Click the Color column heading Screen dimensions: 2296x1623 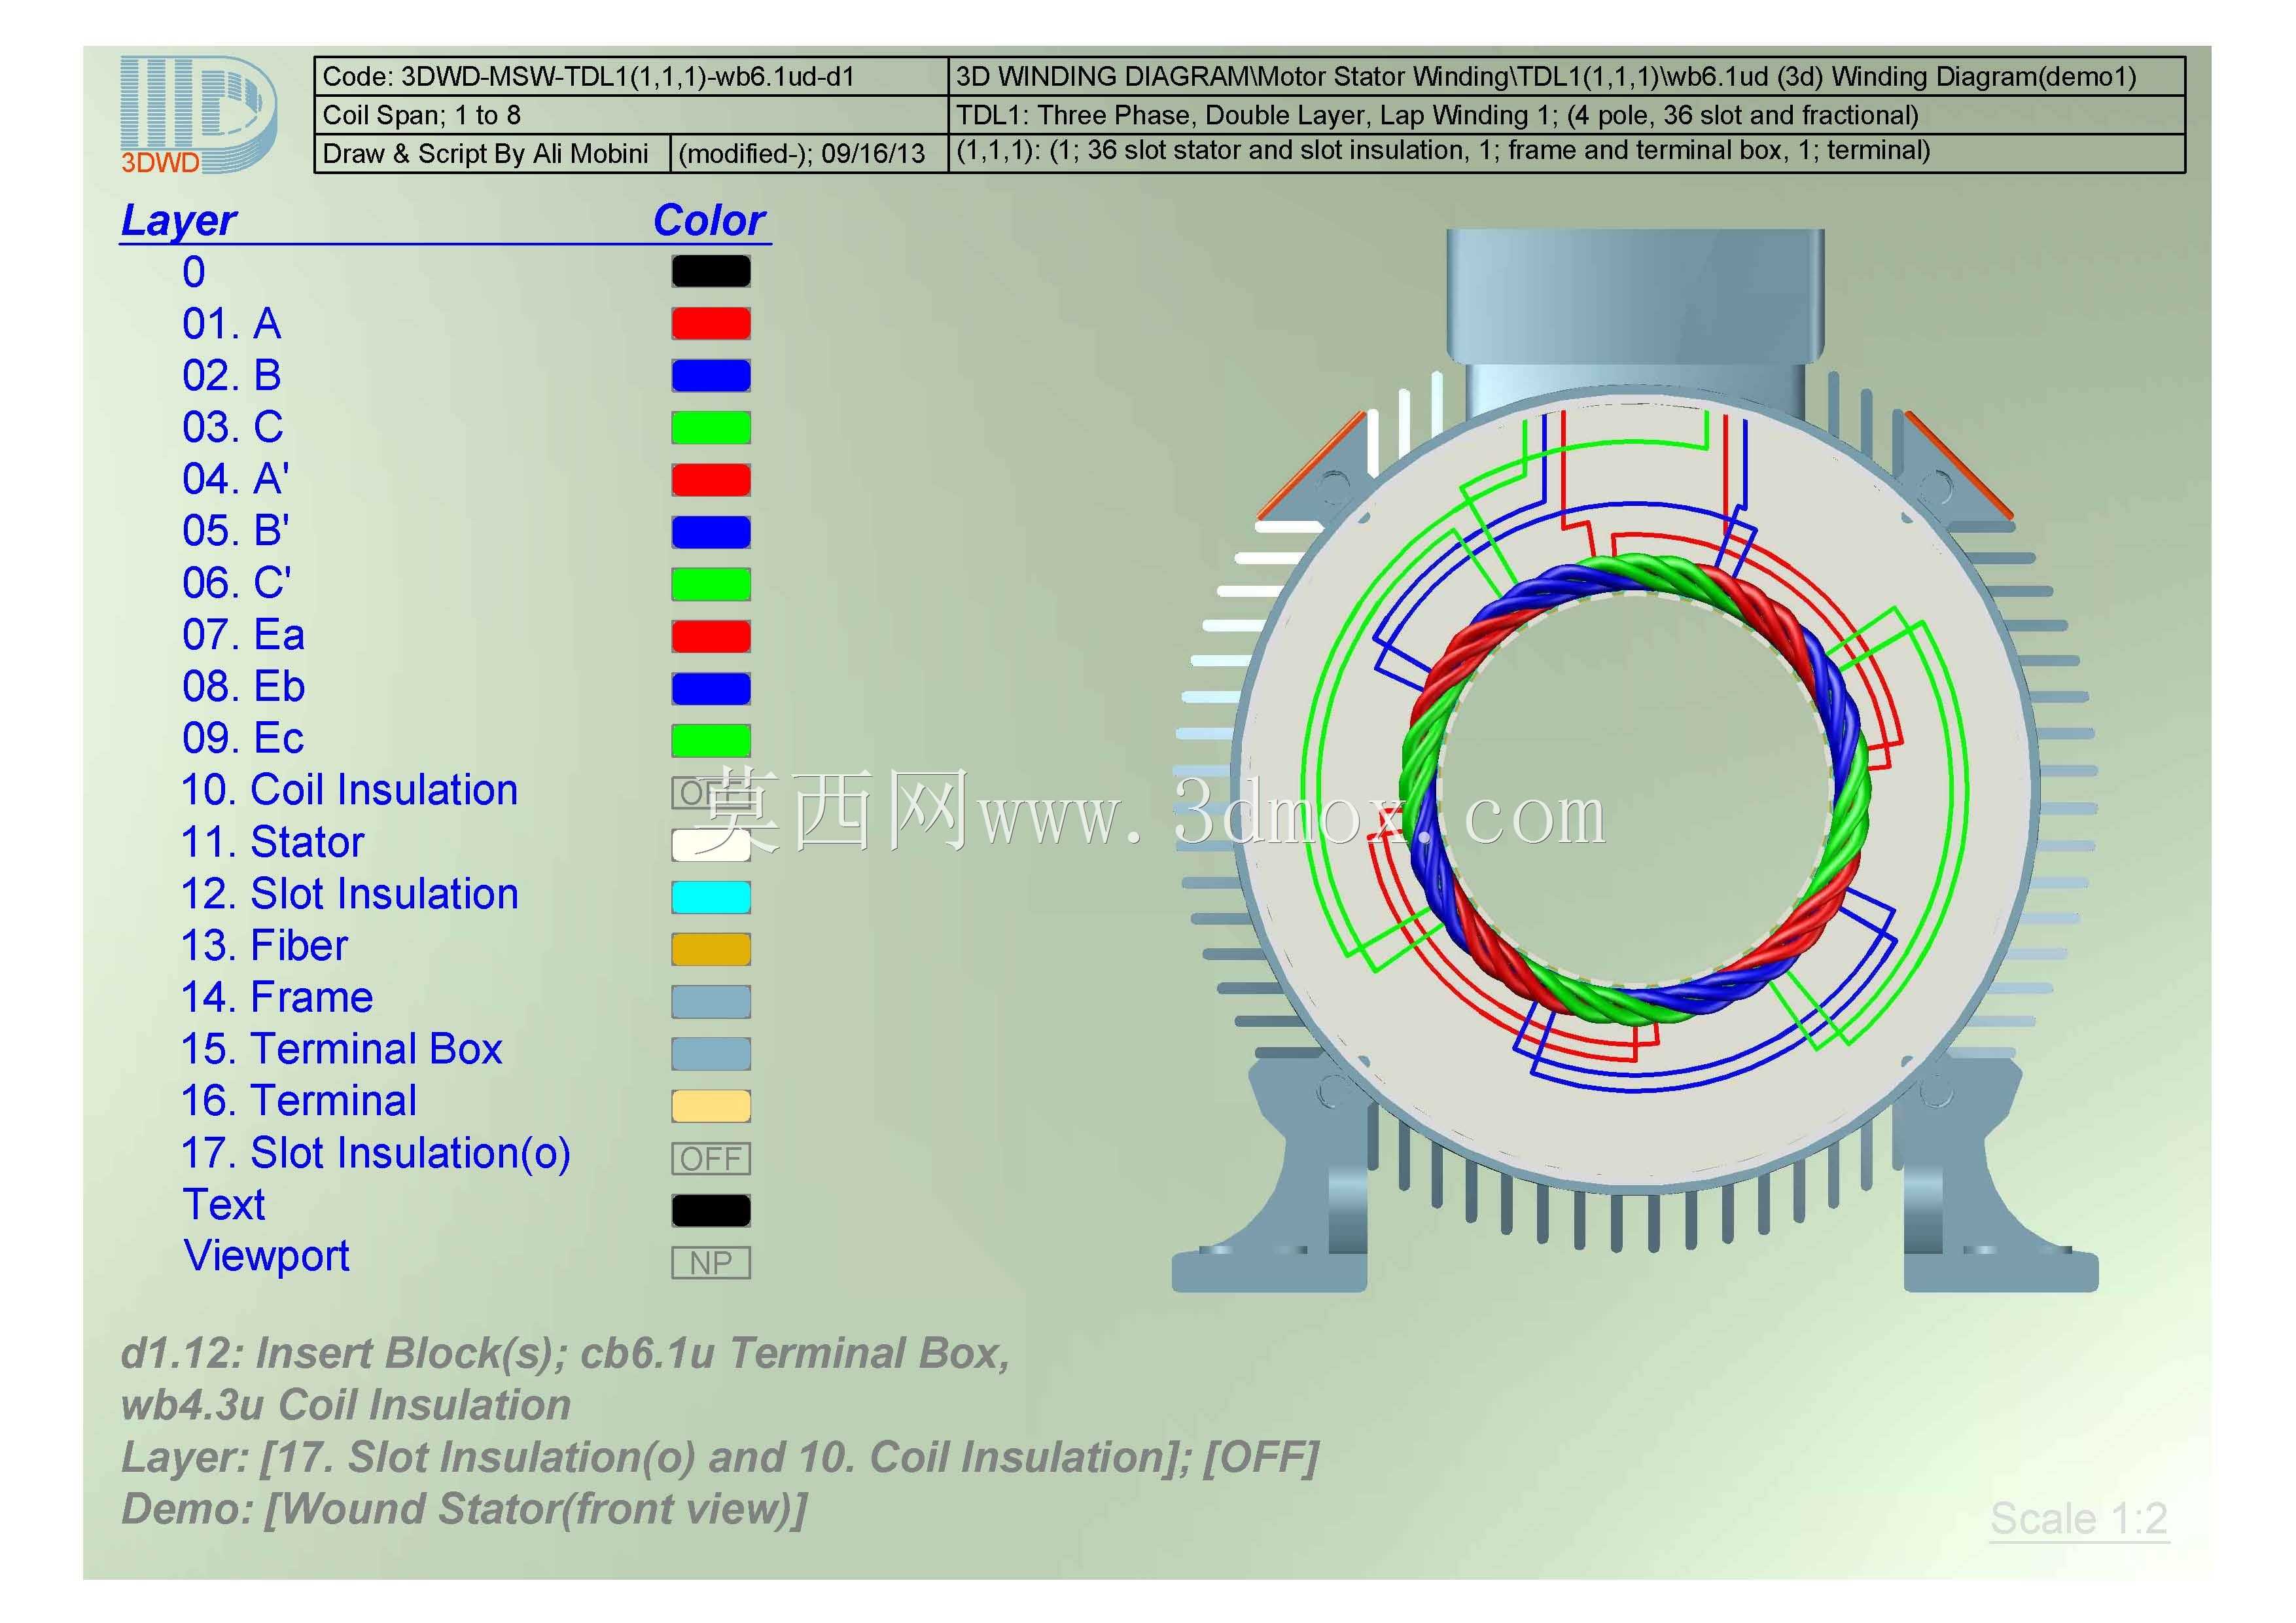coord(709,220)
